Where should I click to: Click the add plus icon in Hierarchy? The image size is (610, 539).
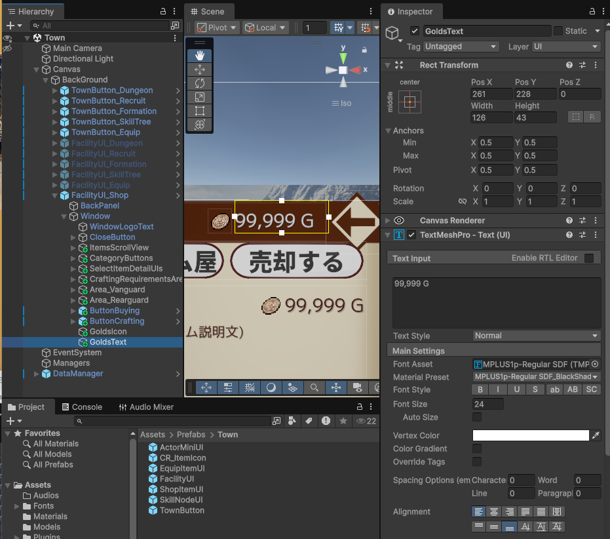[x=10, y=26]
